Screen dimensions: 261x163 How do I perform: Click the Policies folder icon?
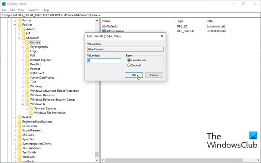[19, 25]
